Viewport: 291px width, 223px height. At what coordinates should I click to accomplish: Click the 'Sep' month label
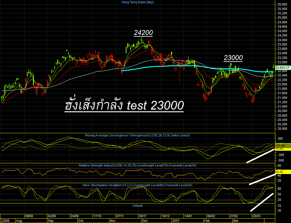[50, 221]
